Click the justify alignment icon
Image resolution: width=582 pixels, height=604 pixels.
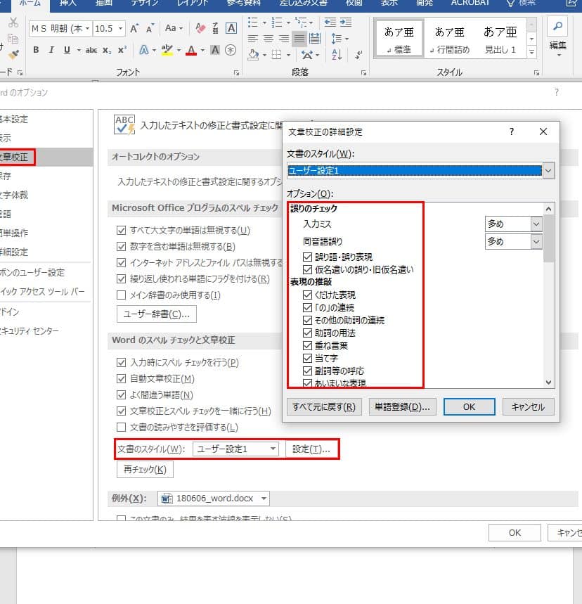coord(299,39)
